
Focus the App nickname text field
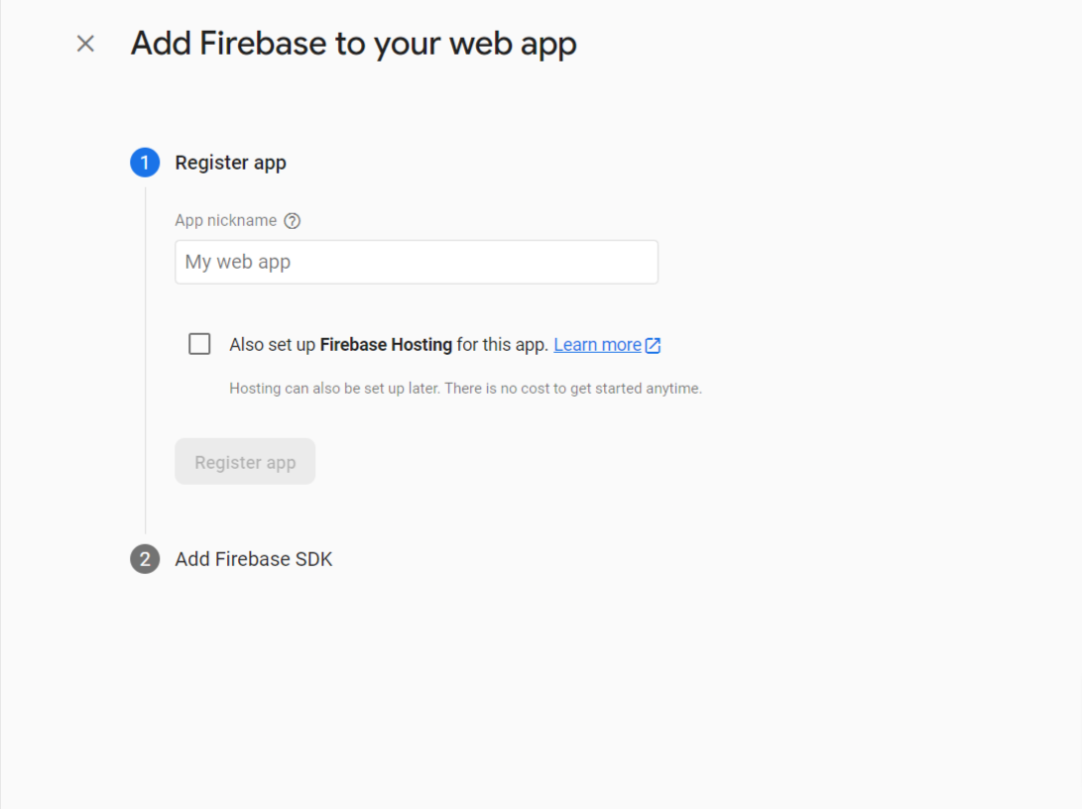[x=417, y=263]
